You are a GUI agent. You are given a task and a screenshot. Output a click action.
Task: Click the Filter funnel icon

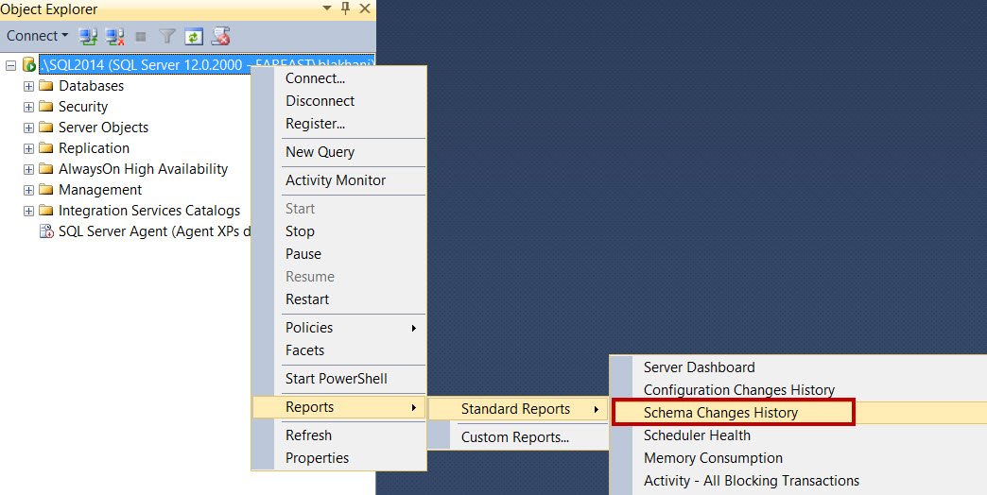[166, 37]
